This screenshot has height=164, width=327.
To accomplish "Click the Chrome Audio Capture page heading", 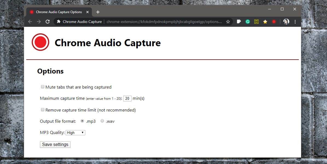I will coord(108,43).
